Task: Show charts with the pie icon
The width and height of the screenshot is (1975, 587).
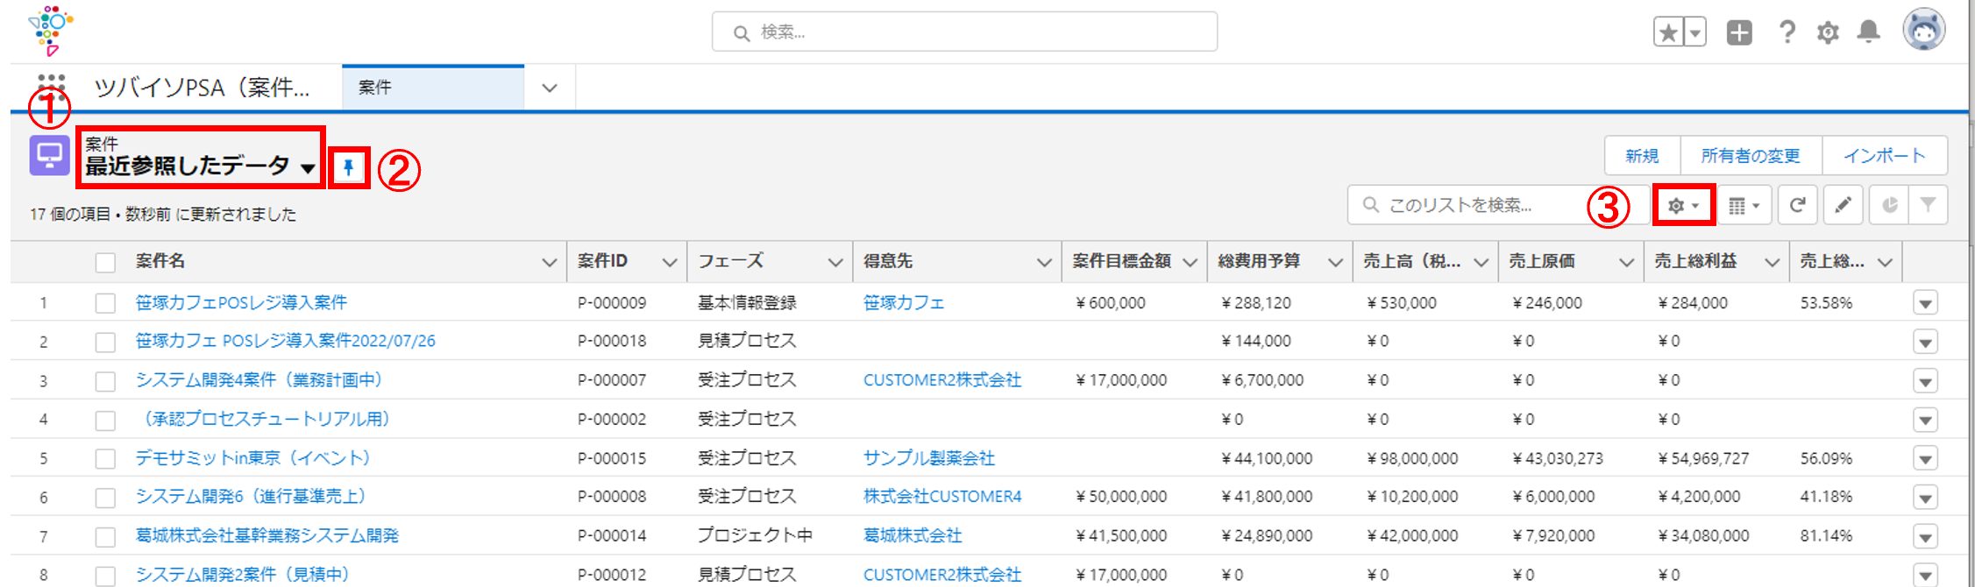Action: click(x=1889, y=205)
